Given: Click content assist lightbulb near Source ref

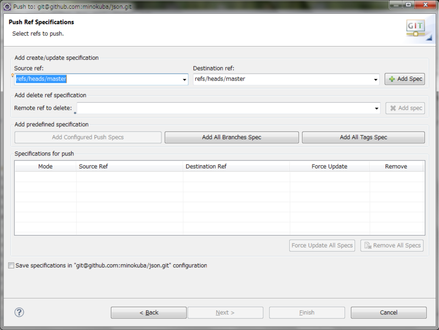Looking at the screenshot, I should pyautogui.click(x=12, y=75).
